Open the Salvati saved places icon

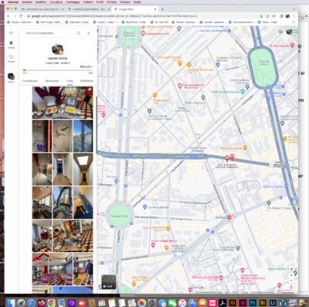(x=11, y=44)
